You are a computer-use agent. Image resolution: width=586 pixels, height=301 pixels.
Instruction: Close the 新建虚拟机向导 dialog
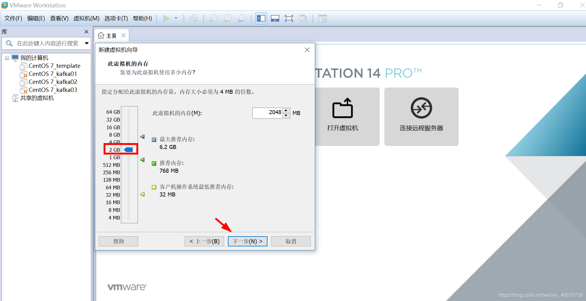(x=307, y=50)
